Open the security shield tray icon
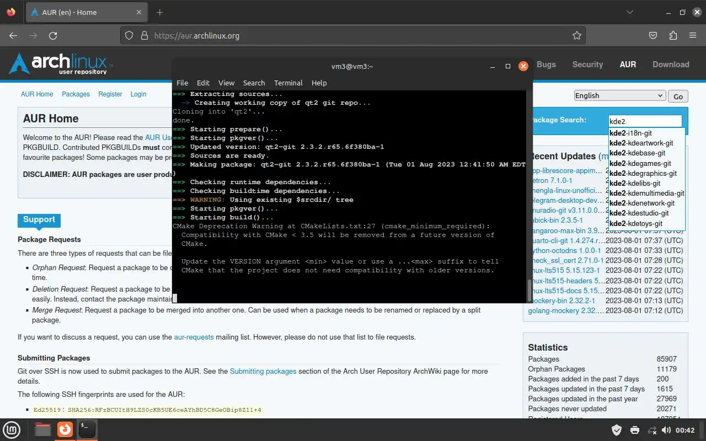 coord(617,430)
